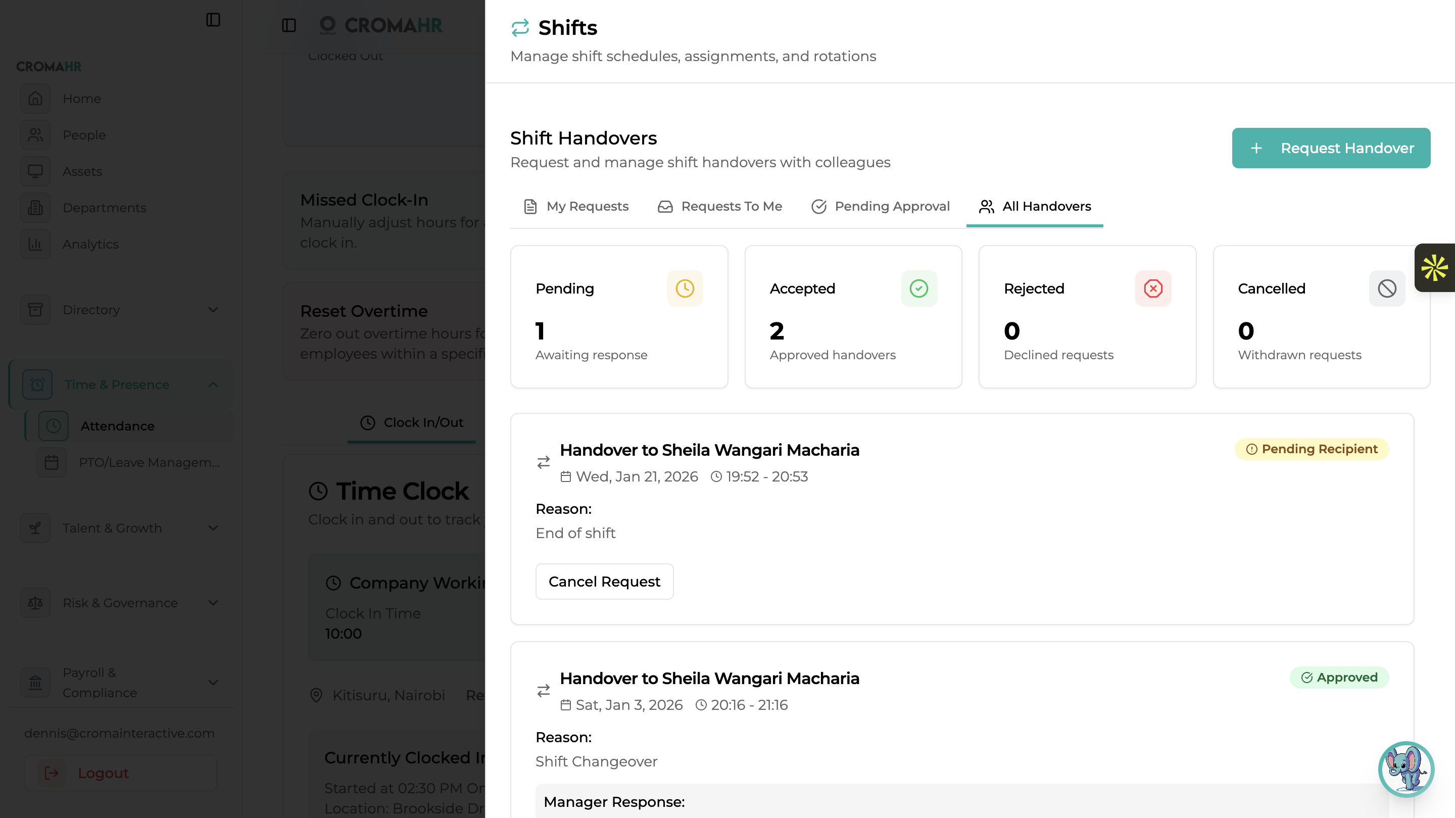This screenshot has width=1455, height=818.
Task: Expand the Directory section chevron
Action: point(213,310)
